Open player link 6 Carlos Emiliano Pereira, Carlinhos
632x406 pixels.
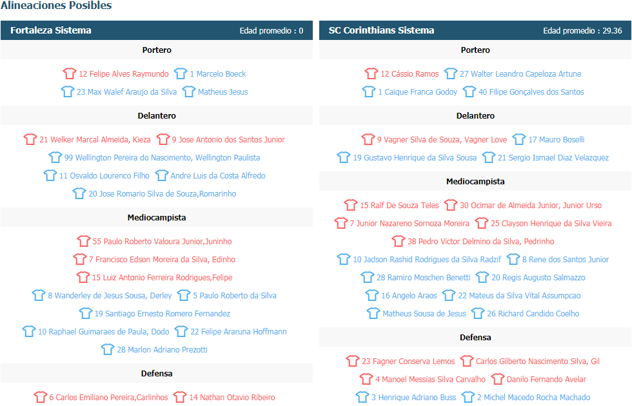click(x=108, y=398)
